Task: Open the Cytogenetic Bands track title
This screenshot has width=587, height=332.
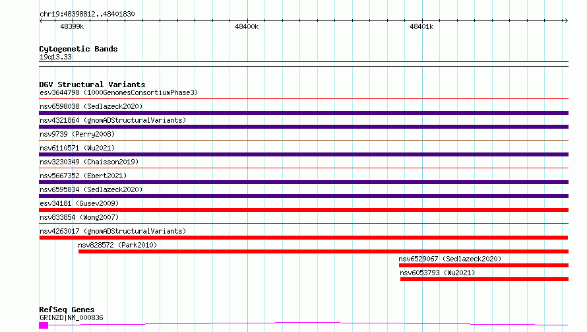Action: click(78, 49)
